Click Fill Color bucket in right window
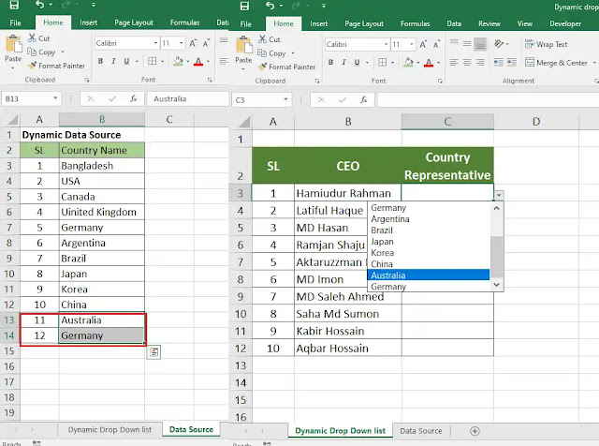Viewport: 599px width, 446px height. (408, 63)
